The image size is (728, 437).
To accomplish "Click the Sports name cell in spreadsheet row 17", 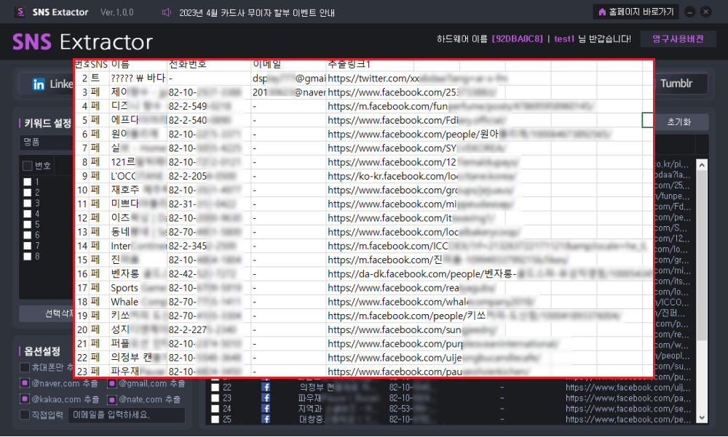I will coord(138,288).
